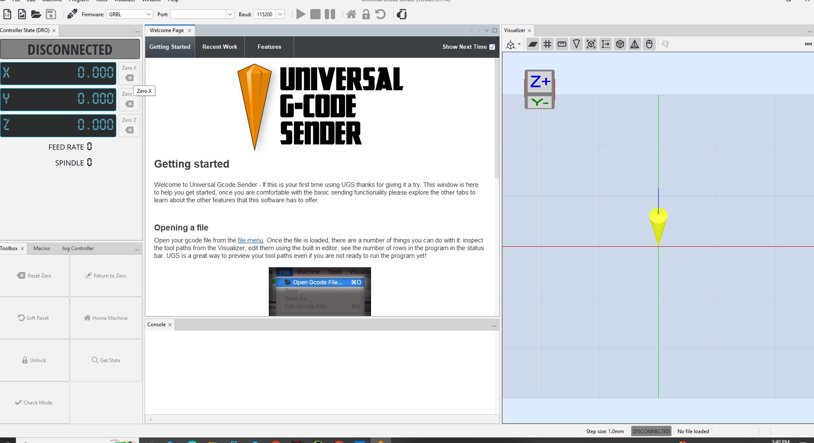Click the Soft Reset toolbox button
The height and width of the screenshot is (443, 814).
34,318
